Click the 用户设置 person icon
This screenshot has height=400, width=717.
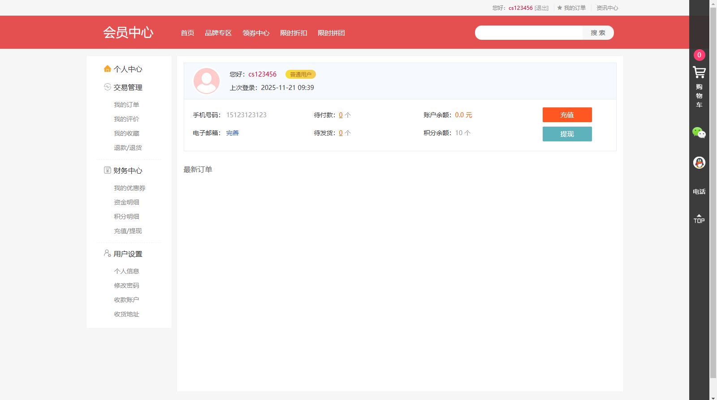(x=107, y=253)
